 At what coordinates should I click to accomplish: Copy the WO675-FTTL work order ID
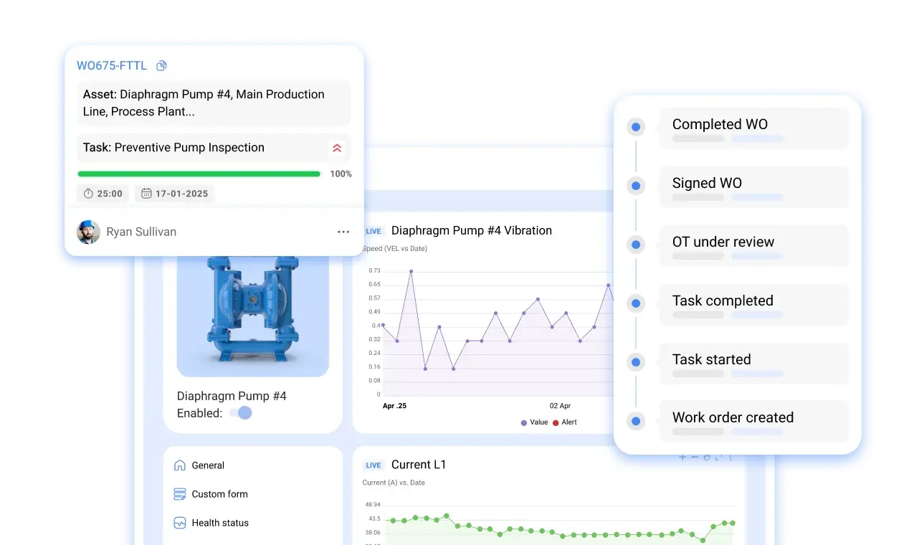pyautogui.click(x=161, y=66)
